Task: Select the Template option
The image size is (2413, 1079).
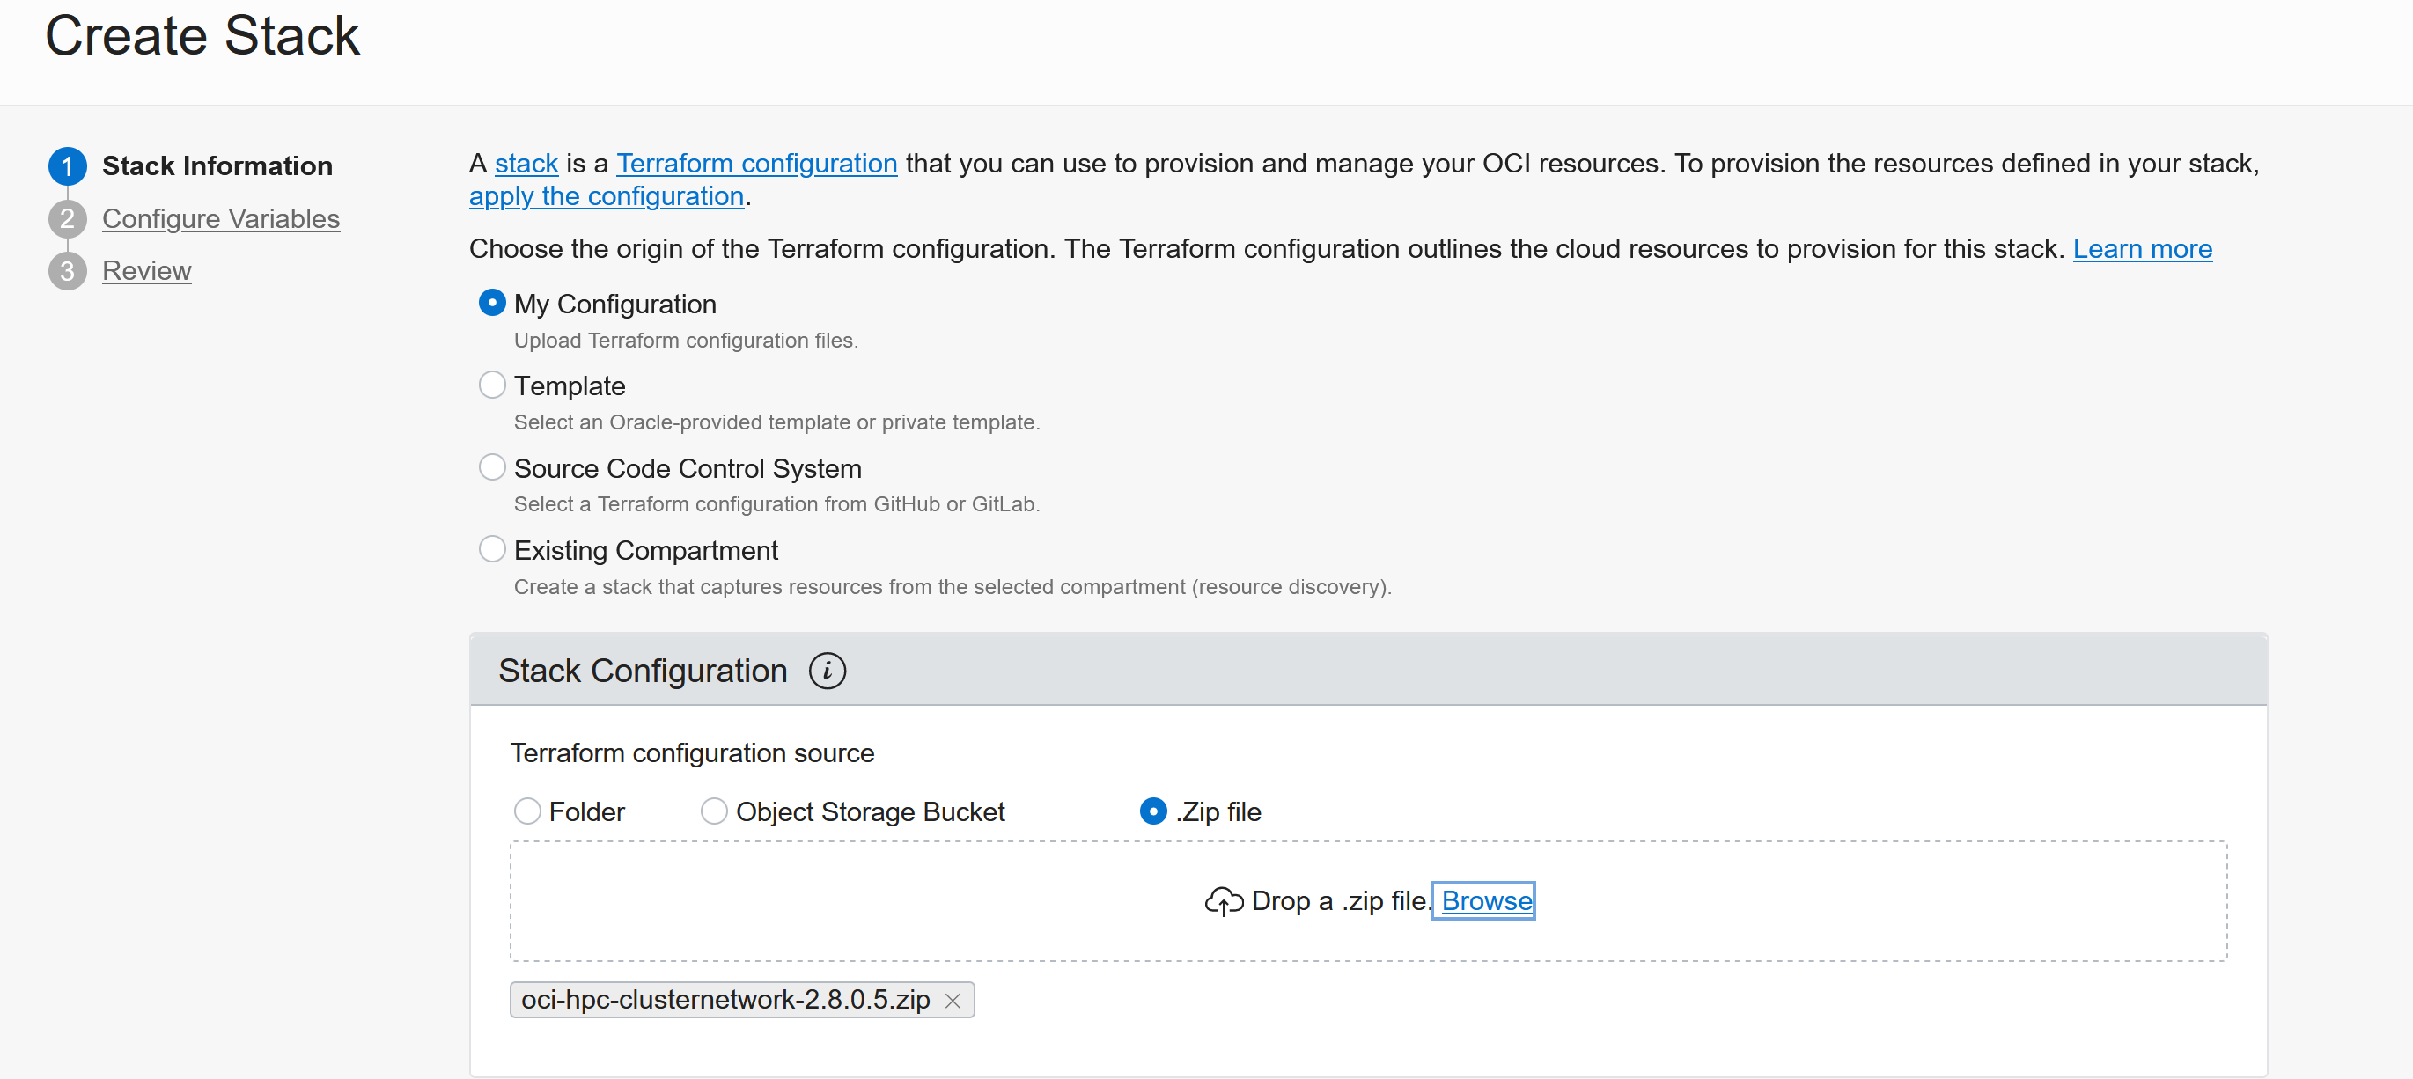Action: point(492,385)
